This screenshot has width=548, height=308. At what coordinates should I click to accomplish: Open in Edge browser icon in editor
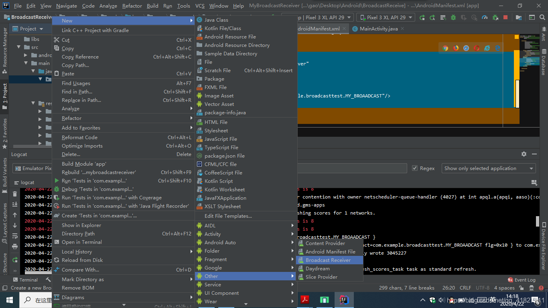(x=497, y=48)
